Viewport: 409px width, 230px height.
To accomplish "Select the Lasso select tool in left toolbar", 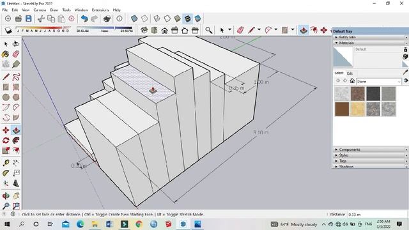I will click(16, 44).
